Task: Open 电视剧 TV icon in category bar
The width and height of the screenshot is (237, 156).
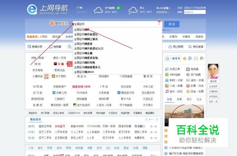Action: [51, 47]
